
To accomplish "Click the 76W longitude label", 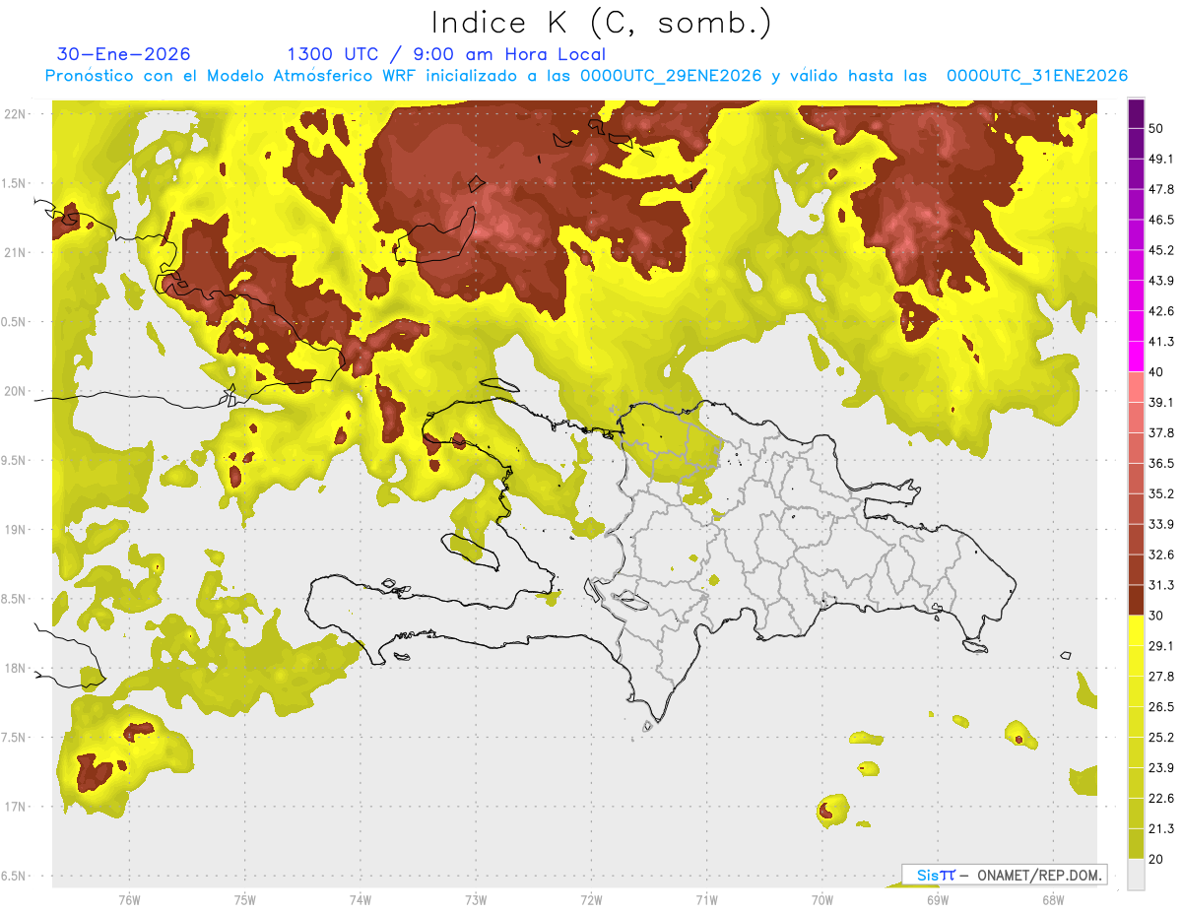I will point(129,900).
